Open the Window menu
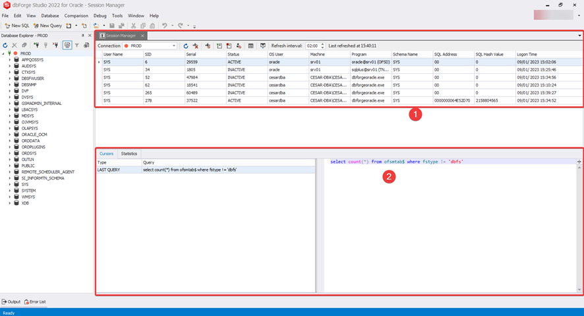The width and height of the screenshot is (584, 316). click(x=136, y=16)
